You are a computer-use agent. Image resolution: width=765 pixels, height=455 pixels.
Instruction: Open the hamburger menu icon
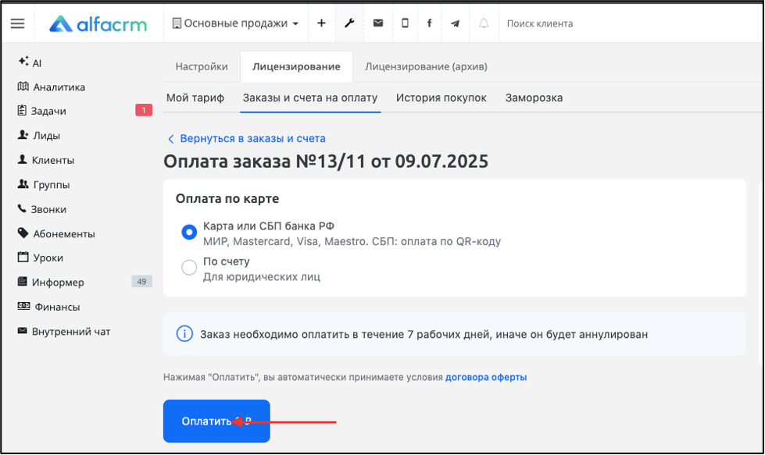(x=17, y=23)
